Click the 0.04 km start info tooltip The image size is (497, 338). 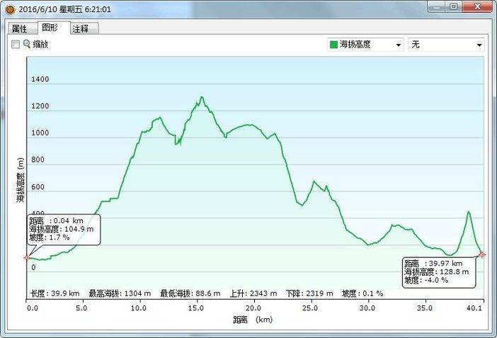[64, 229]
